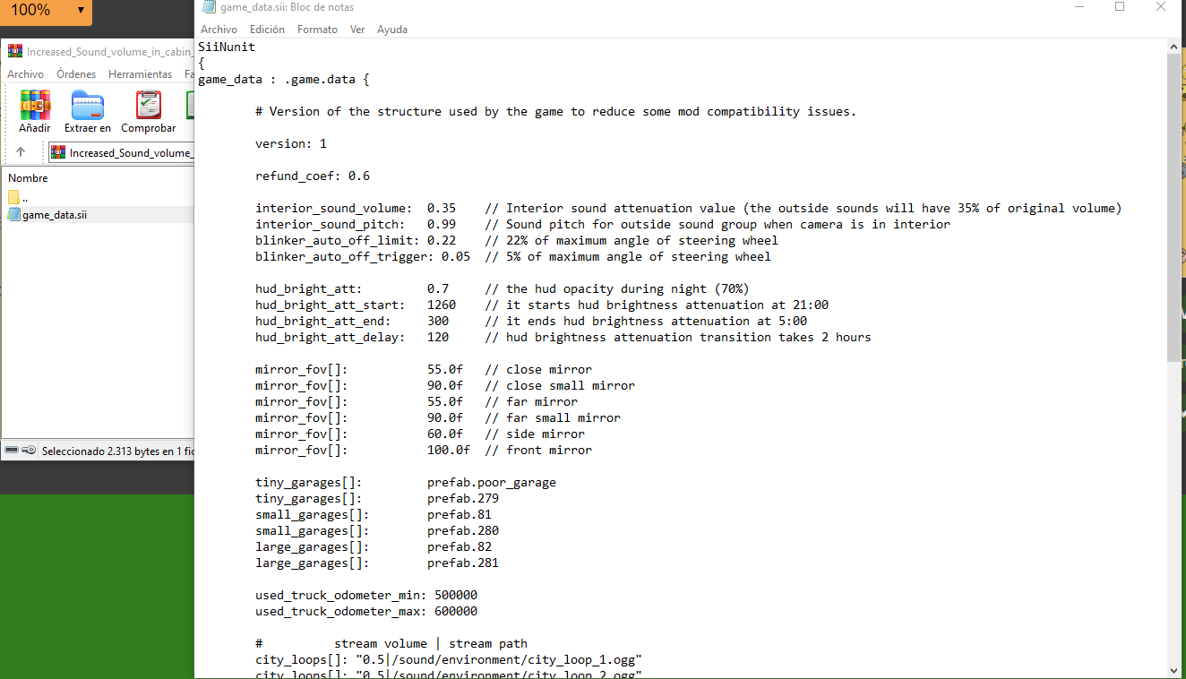Click the Nombre column header in WinRAR

tap(28, 178)
